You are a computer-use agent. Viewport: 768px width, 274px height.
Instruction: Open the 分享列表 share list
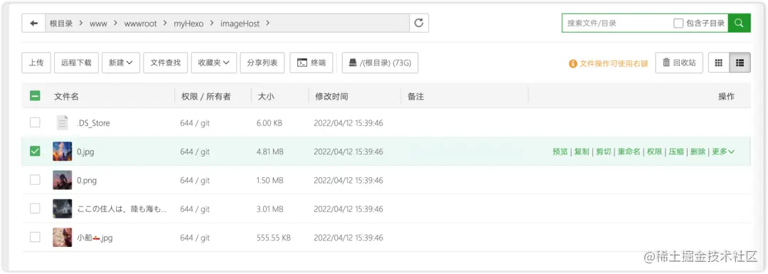tap(262, 63)
